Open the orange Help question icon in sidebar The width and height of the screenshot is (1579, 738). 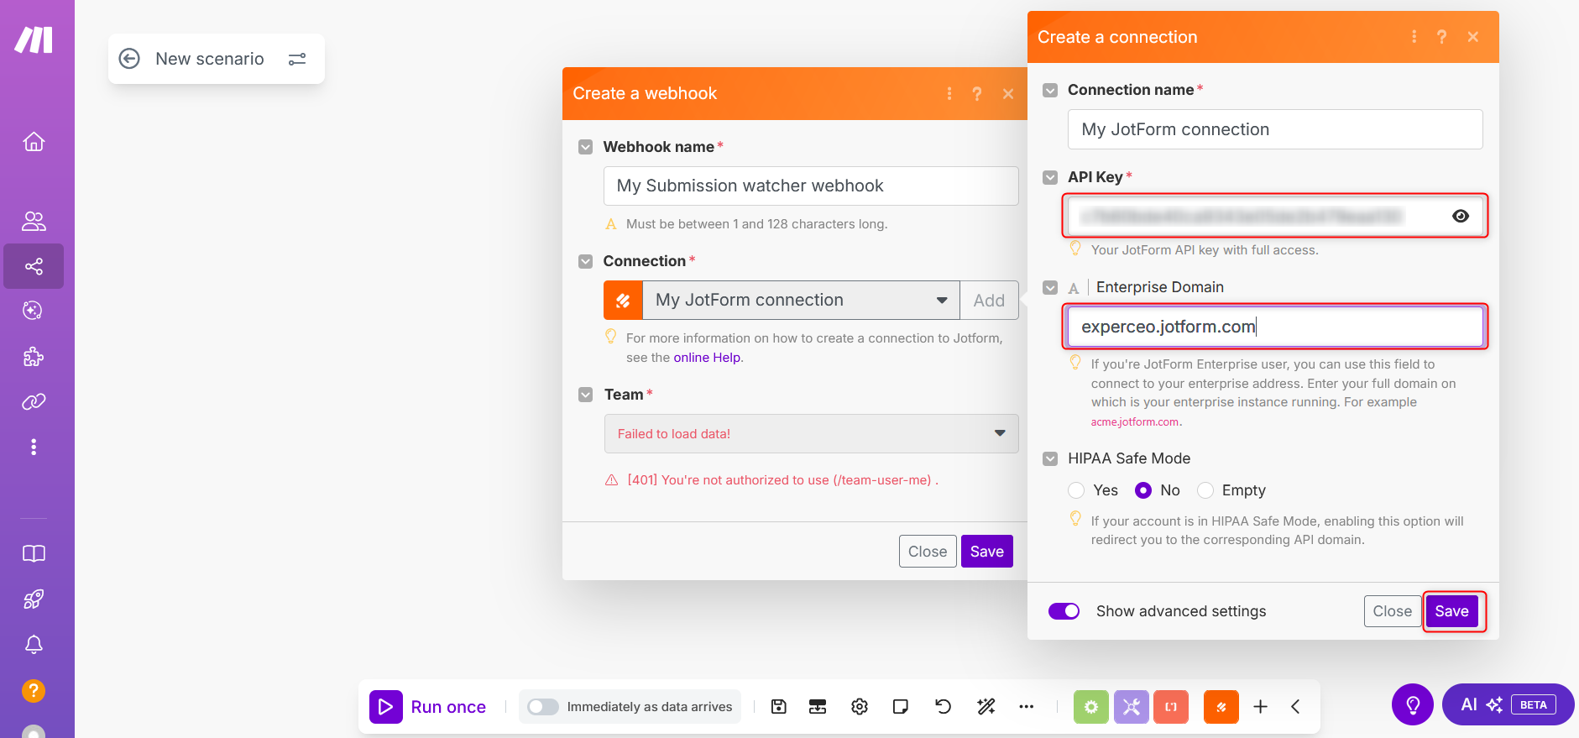click(x=33, y=690)
